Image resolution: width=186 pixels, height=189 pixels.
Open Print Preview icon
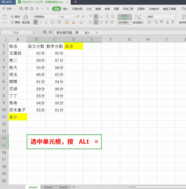[x=32, y=9]
